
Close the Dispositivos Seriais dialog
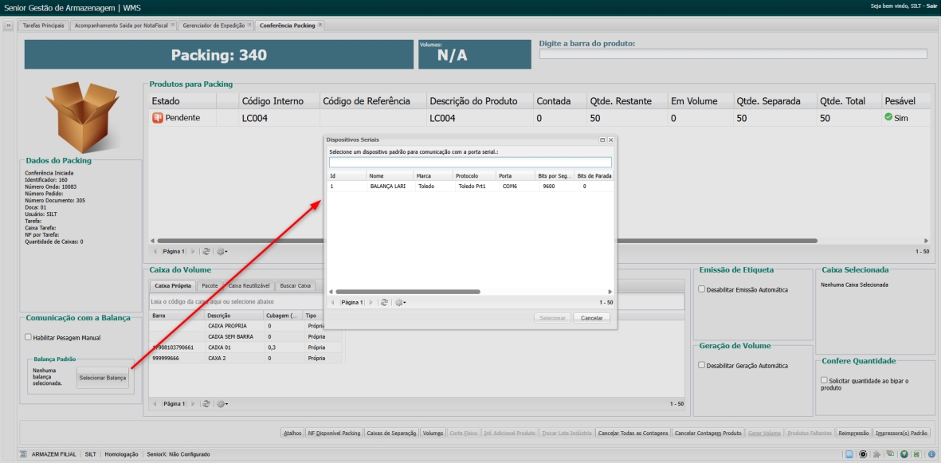(x=610, y=139)
